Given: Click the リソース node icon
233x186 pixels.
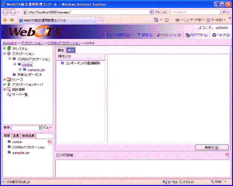Looking at the screenshot, I should click(9, 79).
